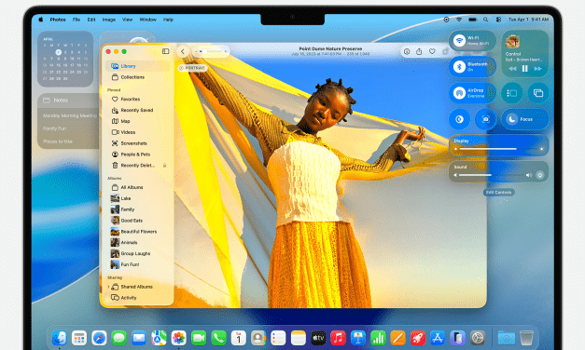Click Edit Controls button
This screenshot has width=585, height=350.
coord(499,192)
